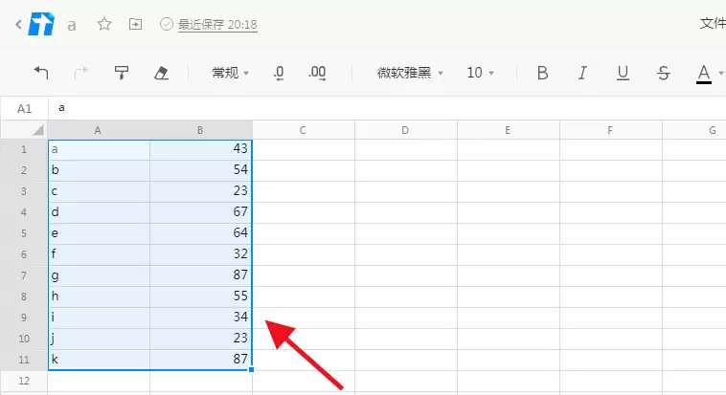
Task: Click the move-to-folder icon beside the star
Action: 135,24
